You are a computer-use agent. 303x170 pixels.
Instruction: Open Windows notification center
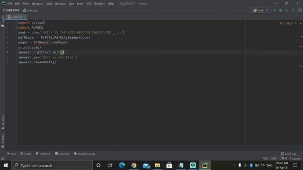295,165
